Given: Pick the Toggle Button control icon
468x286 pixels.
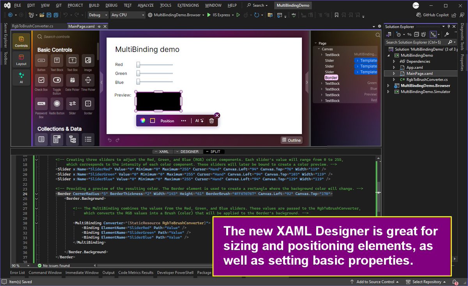Looking at the screenshot, I should [x=57, y=80].
